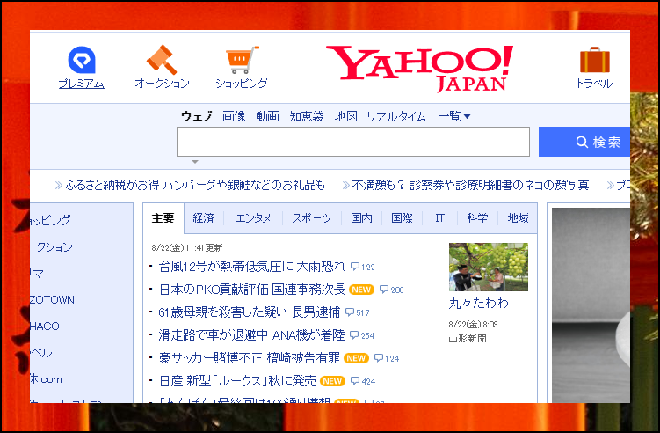
Task: Expand the 一覧 search category dropdown
Action: click(454, 116)
